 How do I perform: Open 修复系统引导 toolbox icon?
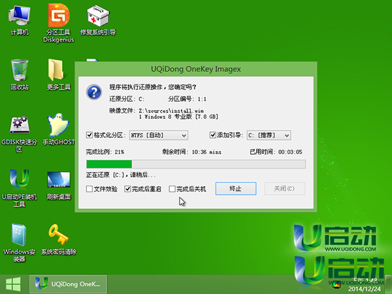pos(98,21)
